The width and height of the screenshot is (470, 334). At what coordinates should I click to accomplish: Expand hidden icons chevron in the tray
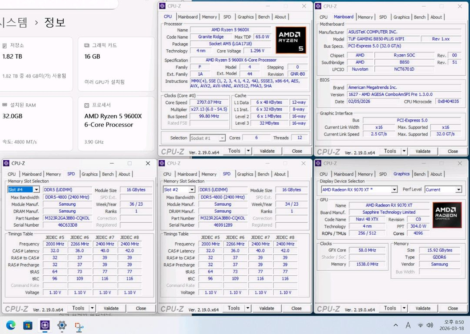(396, 326)
